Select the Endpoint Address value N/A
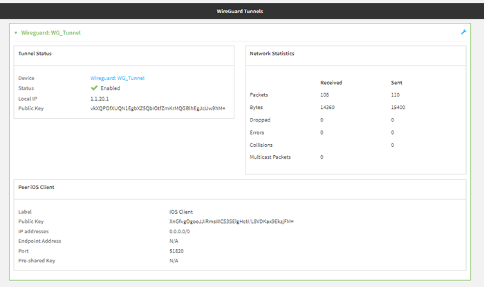Screen dimensions: 484x287 click(x=174, y=241)
